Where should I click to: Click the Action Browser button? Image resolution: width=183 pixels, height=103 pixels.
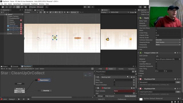click(130, 96)
